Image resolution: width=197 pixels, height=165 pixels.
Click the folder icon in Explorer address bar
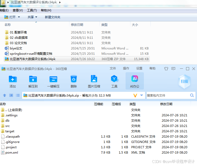[3, 2]
